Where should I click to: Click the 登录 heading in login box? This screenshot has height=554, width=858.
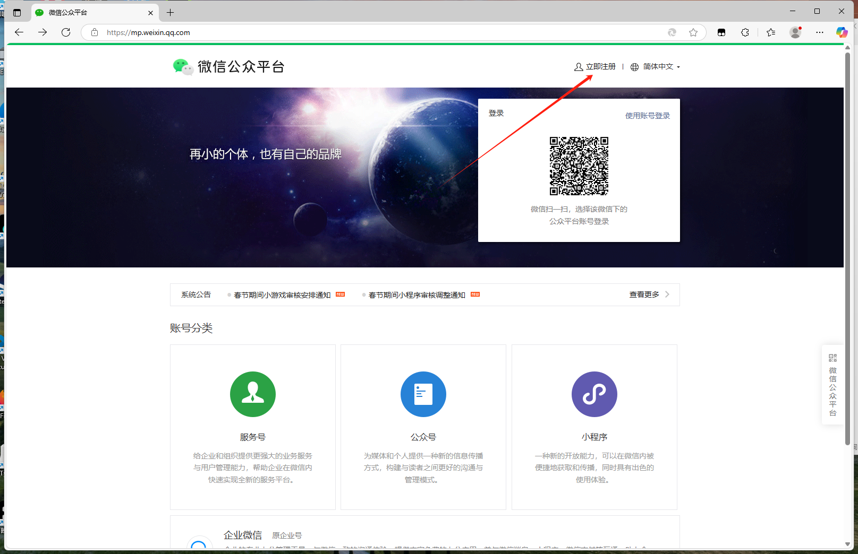[496, 113]
